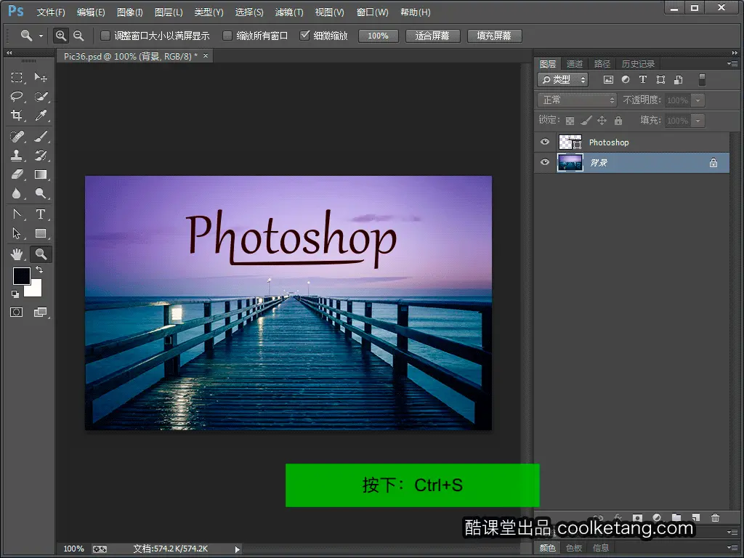Enable 调整窗口大小以满屏显示 checkbox
744x558 pixels.
coord(105,36)
